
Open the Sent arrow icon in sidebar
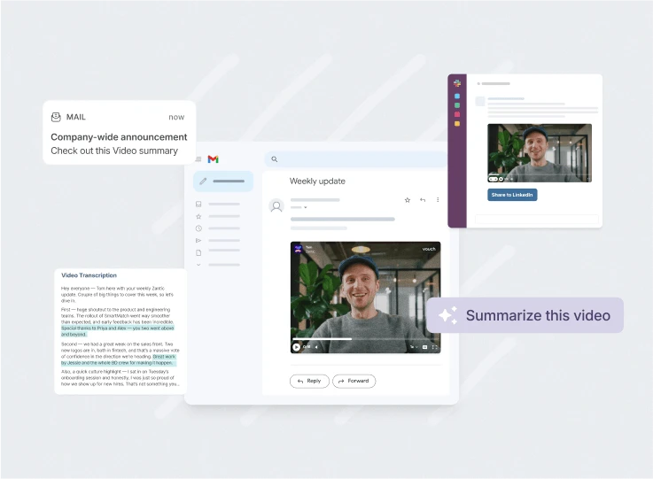point(198,240)
